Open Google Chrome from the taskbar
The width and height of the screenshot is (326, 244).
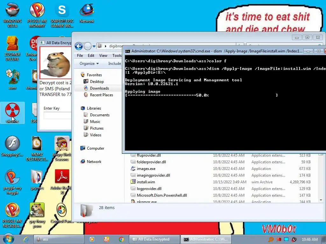point(121,239)
